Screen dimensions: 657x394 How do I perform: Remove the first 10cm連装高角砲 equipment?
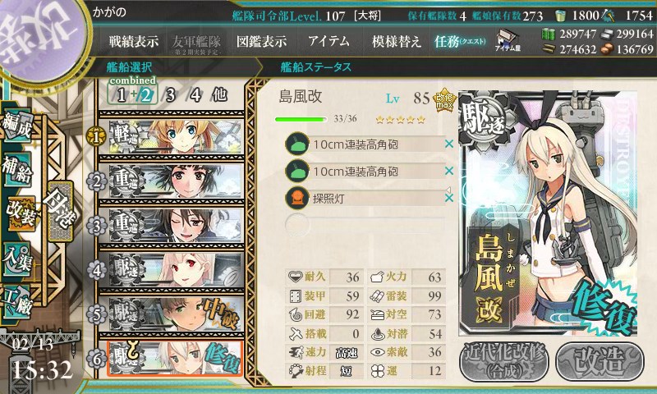point(448,144)
